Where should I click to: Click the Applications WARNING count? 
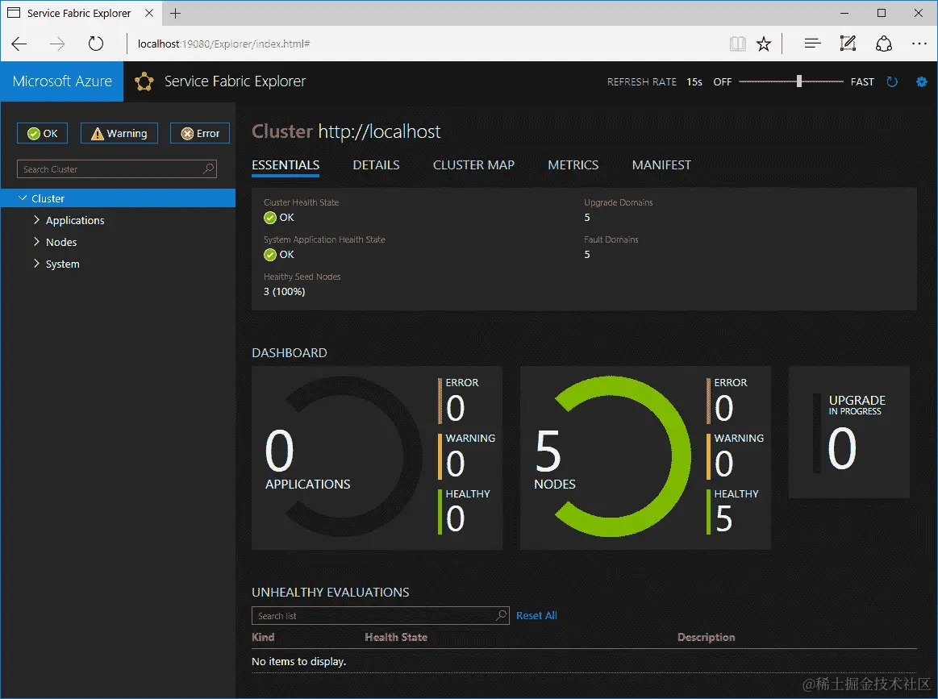455,464
